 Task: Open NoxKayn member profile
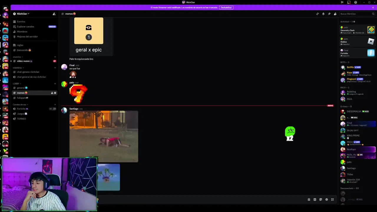[357, 149]
